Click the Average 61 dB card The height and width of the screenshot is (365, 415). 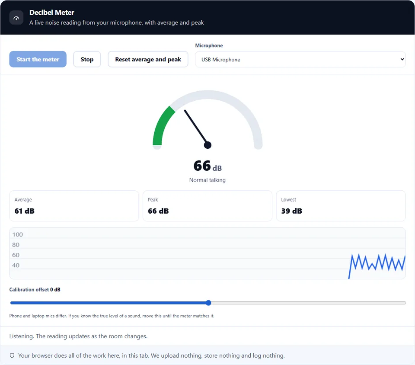[74, 206]
